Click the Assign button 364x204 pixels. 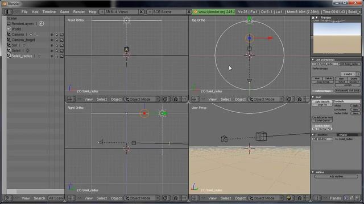point(348,85)
